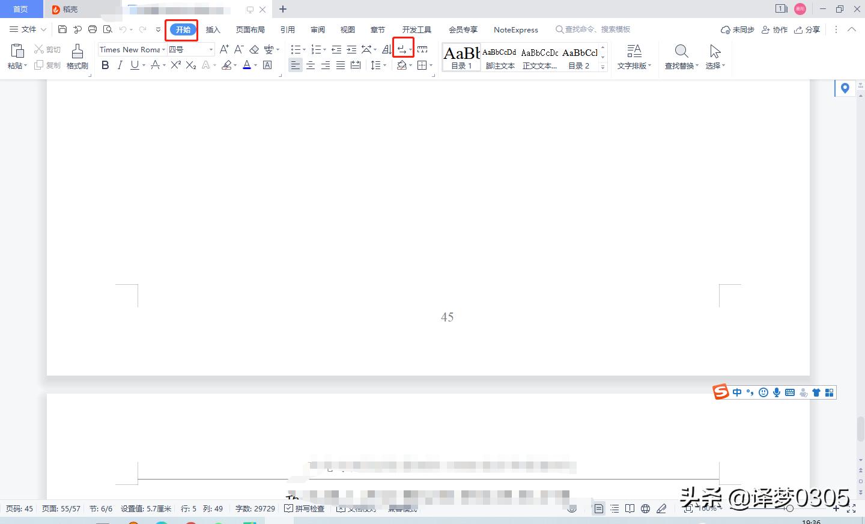The width and height of the screenshot is (865, 524).
Task: Click the 未同步 sync status button
Action: [737, 29]
